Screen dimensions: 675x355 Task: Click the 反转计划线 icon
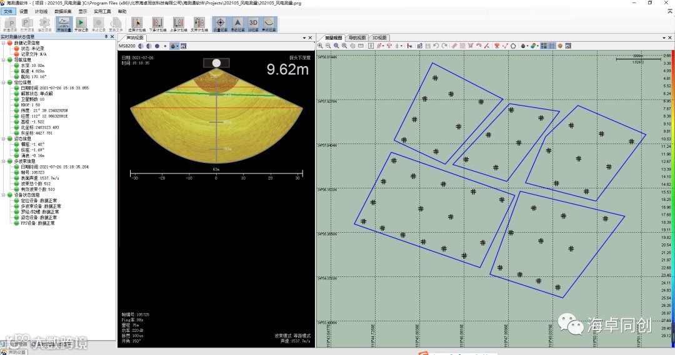[199, 22]
